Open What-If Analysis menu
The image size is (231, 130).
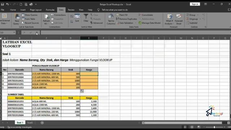(169, 19)
